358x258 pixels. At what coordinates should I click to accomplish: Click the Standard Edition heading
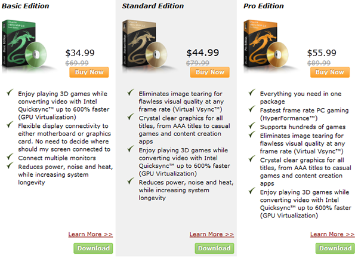pyautogui.click(x=153, y=6)
